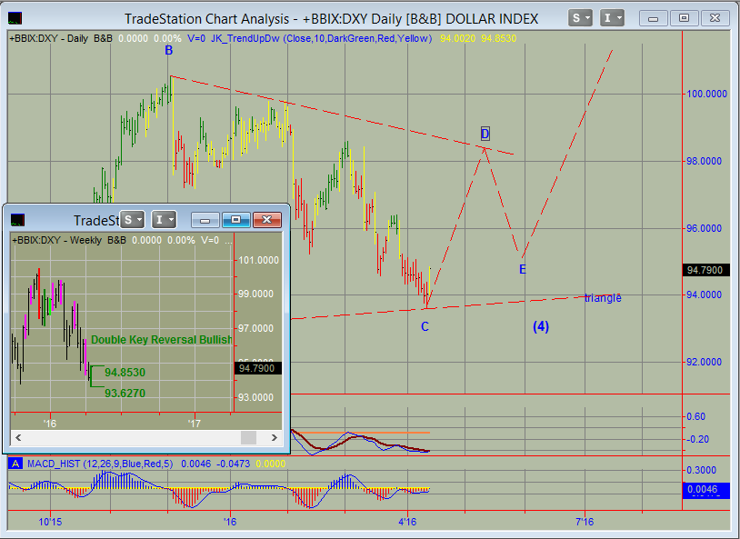
Task: Click 101.0000 on the Weekly price axis
Action: pos(258,260)
